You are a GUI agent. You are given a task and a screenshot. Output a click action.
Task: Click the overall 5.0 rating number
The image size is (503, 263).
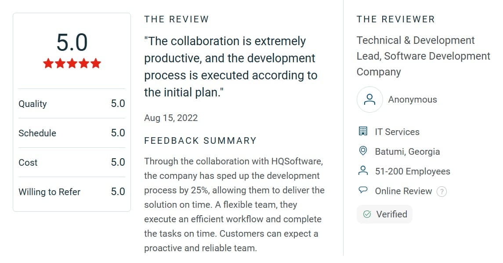pyautogui.click(x=72, y=43)
